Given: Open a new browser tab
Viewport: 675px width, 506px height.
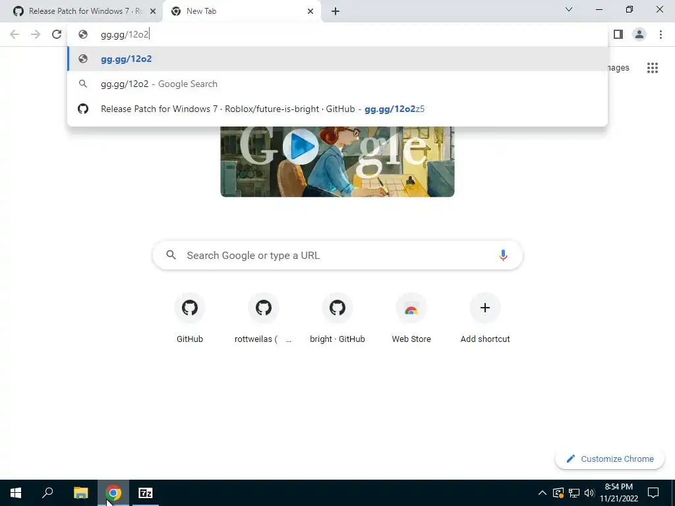Looking at the screenshot, I should pos(336,11).
